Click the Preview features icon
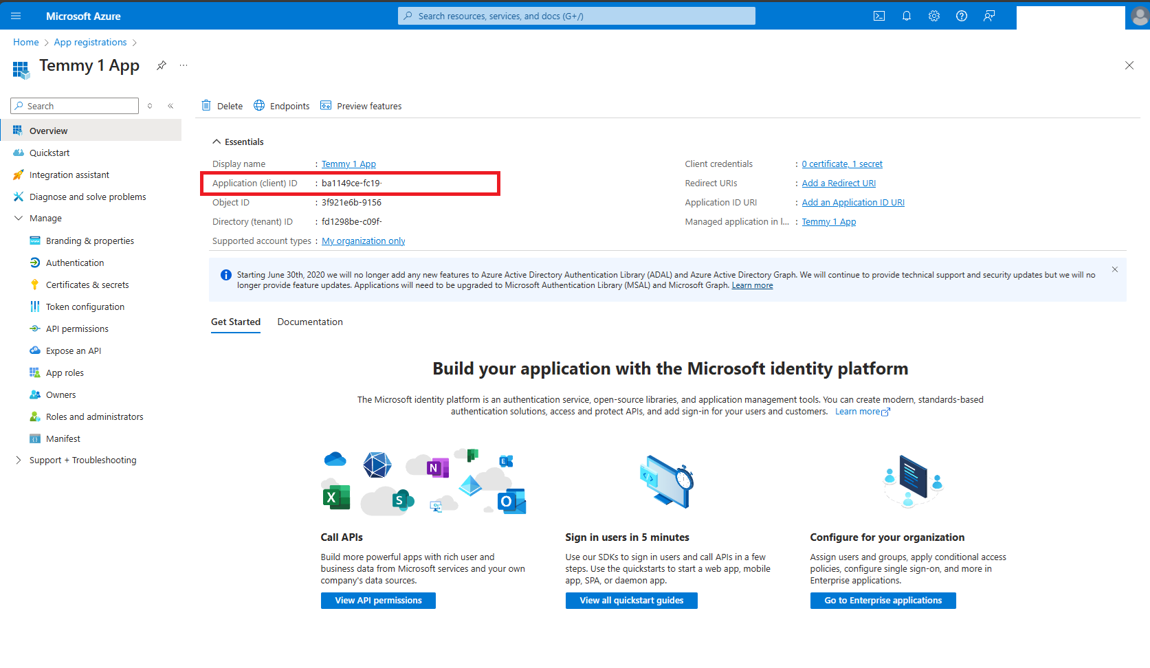Viewport: 1150px width, 668px height. (x=326, y=105)
